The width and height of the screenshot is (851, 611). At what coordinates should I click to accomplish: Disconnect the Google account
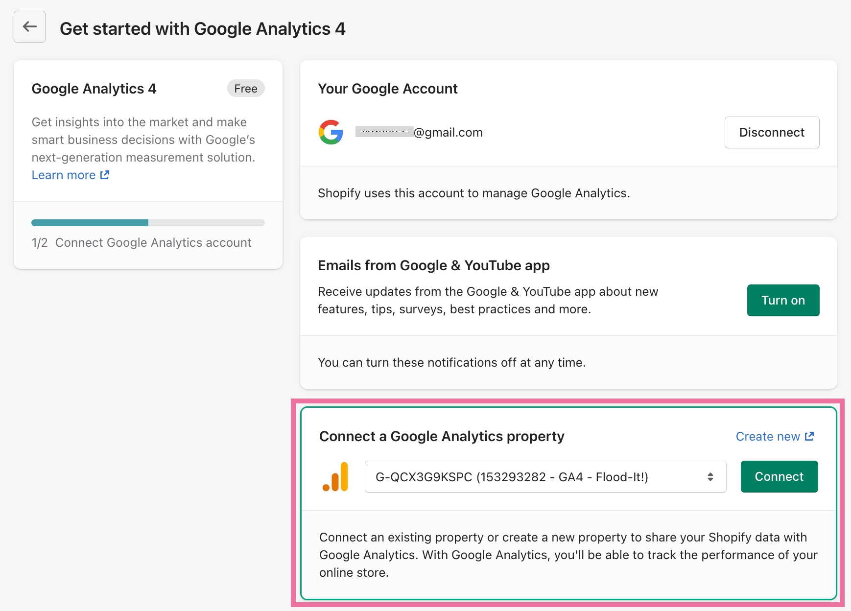pyautogui.click(x=772, y=132)
